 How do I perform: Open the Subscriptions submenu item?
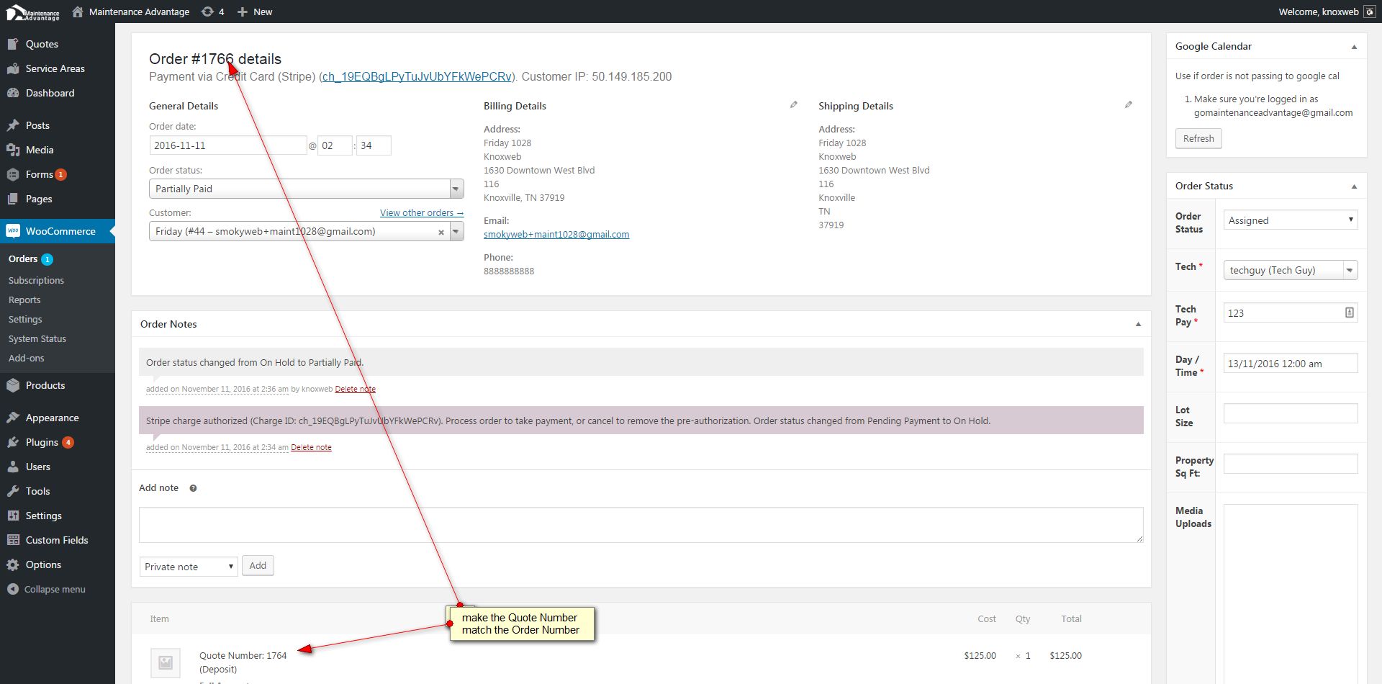pyautogui.click(x=36, y=280)
